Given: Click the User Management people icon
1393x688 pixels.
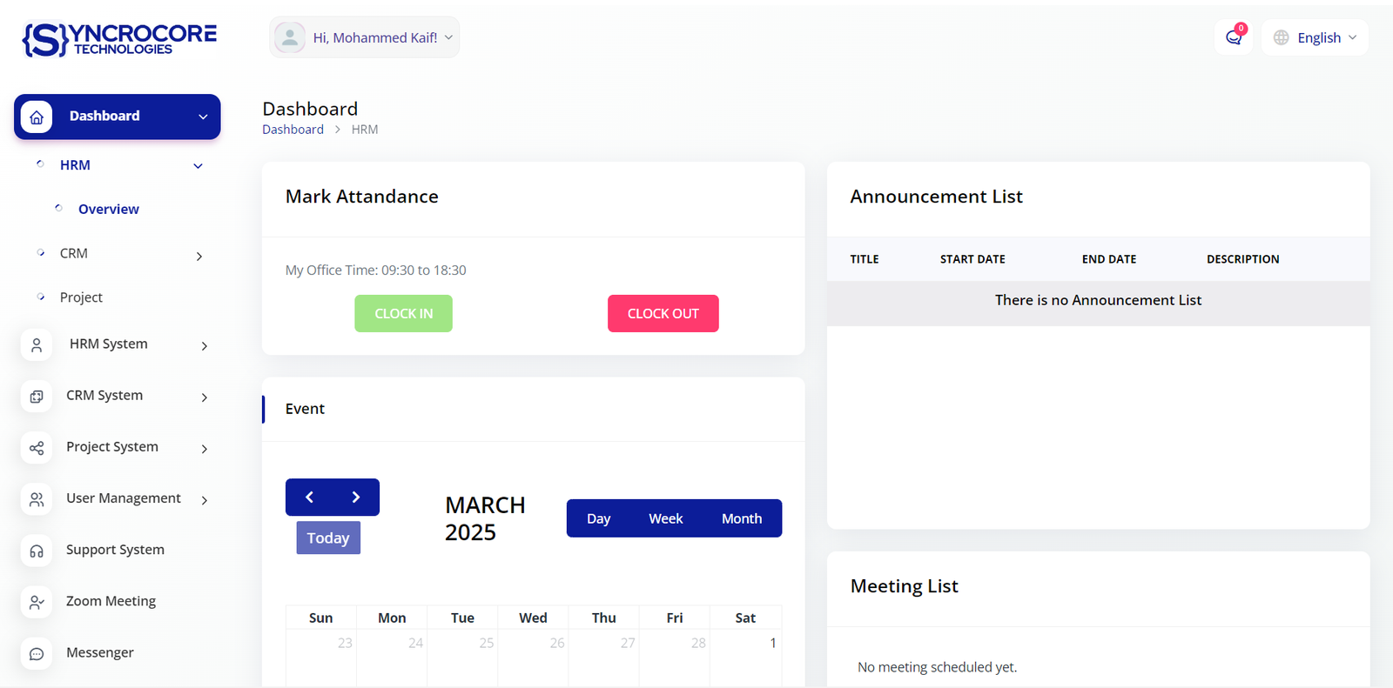Looking at the screenshot, I should click(37, 499).
